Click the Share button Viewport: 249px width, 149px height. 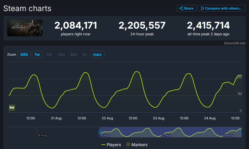coord(186,8)
